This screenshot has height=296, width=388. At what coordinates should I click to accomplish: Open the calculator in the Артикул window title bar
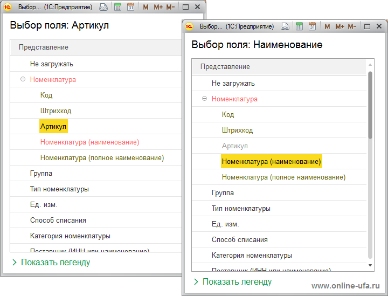(x=117, y=8)
